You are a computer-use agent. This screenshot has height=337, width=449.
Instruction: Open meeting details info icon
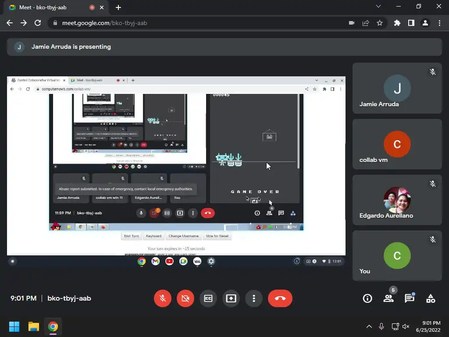[x=367, y=298]
